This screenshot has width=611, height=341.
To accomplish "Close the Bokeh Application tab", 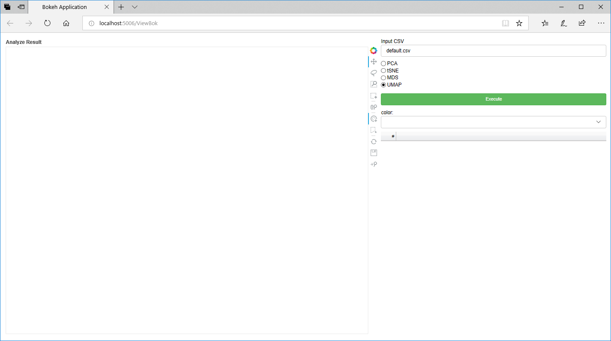I will click(107, 7).
